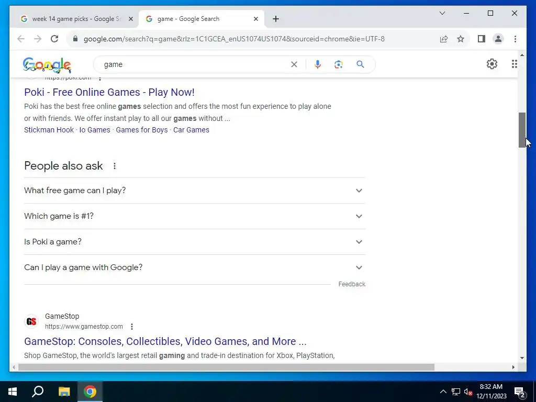536x402 pixels.
Task: Click the blue magnifier search button
Action: point(360,64)
